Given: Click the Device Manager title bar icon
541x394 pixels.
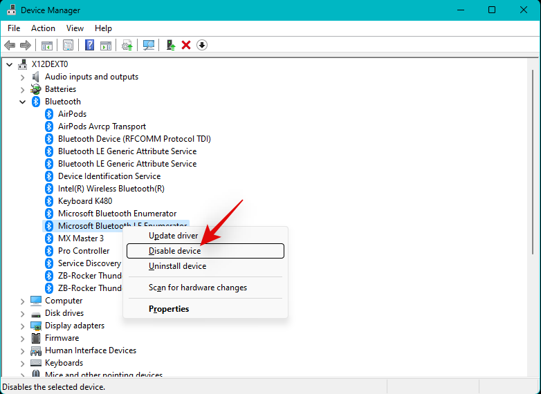Looking at the screenshot, I should (x=11, y=10).
